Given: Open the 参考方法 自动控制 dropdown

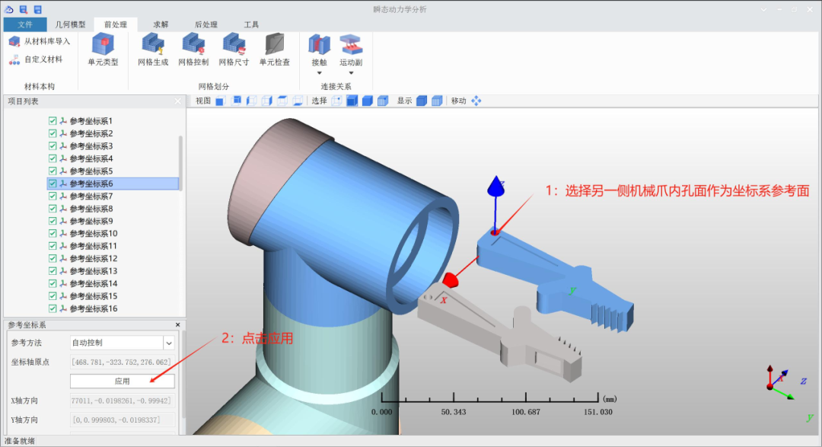Looking at the screenshot, I should [x=169, y=343].
